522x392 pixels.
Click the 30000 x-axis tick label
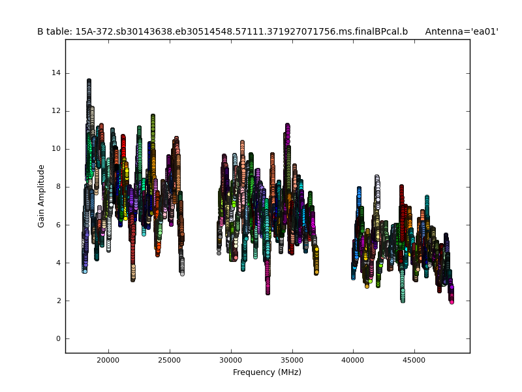(x=231, y=359)
